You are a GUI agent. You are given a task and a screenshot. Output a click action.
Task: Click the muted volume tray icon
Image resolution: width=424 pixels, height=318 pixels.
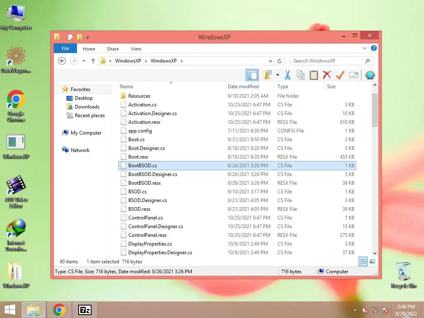pyautogui.click(x=365, y=310)
